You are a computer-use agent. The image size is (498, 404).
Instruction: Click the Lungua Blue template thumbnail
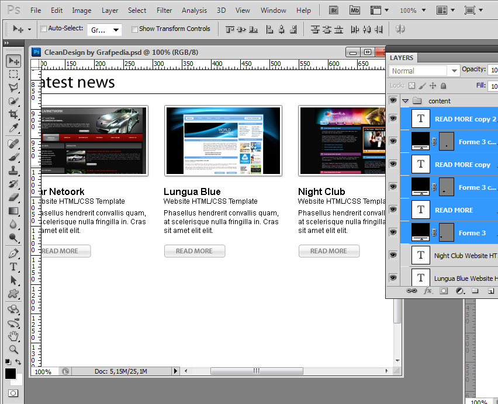click(223, 141)
